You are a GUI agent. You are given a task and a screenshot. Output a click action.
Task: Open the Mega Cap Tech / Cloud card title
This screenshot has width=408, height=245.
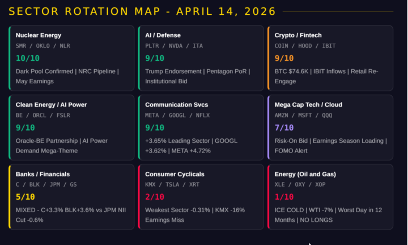point(308,105)
